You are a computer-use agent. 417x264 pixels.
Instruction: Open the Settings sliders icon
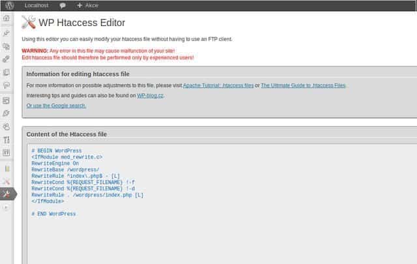tap(7, 153)
